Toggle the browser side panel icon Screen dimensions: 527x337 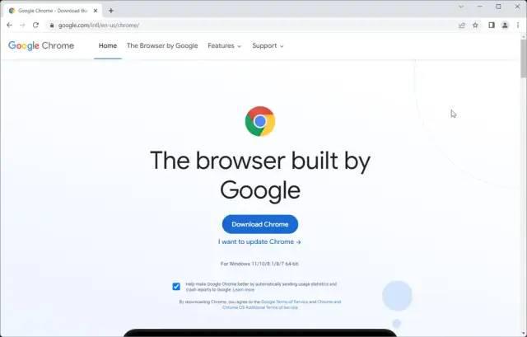[x=492, y=26]
